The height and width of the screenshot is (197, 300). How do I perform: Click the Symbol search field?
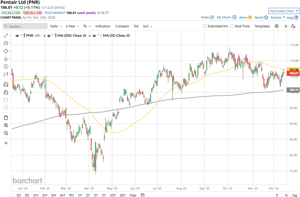tap(25, 26)
